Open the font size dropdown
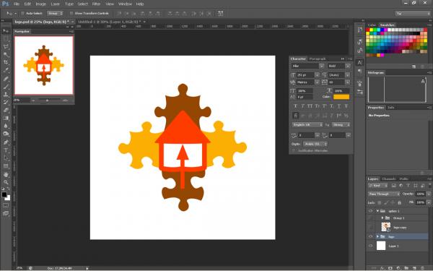The height and width of the screenshot is (271, 433). coord(318,75)
